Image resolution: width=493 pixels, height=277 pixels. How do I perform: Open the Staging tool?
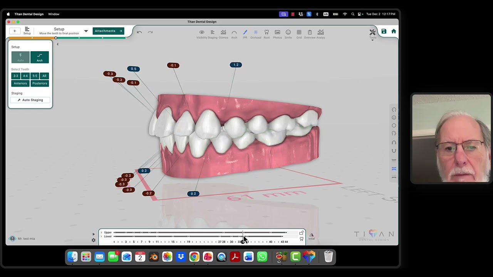point(213,34)
